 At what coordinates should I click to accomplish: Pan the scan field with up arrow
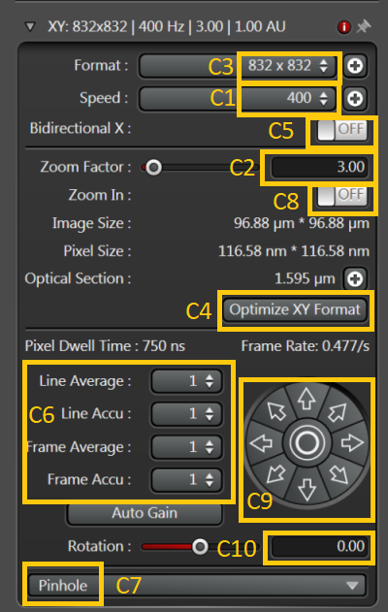coord(307,399)
